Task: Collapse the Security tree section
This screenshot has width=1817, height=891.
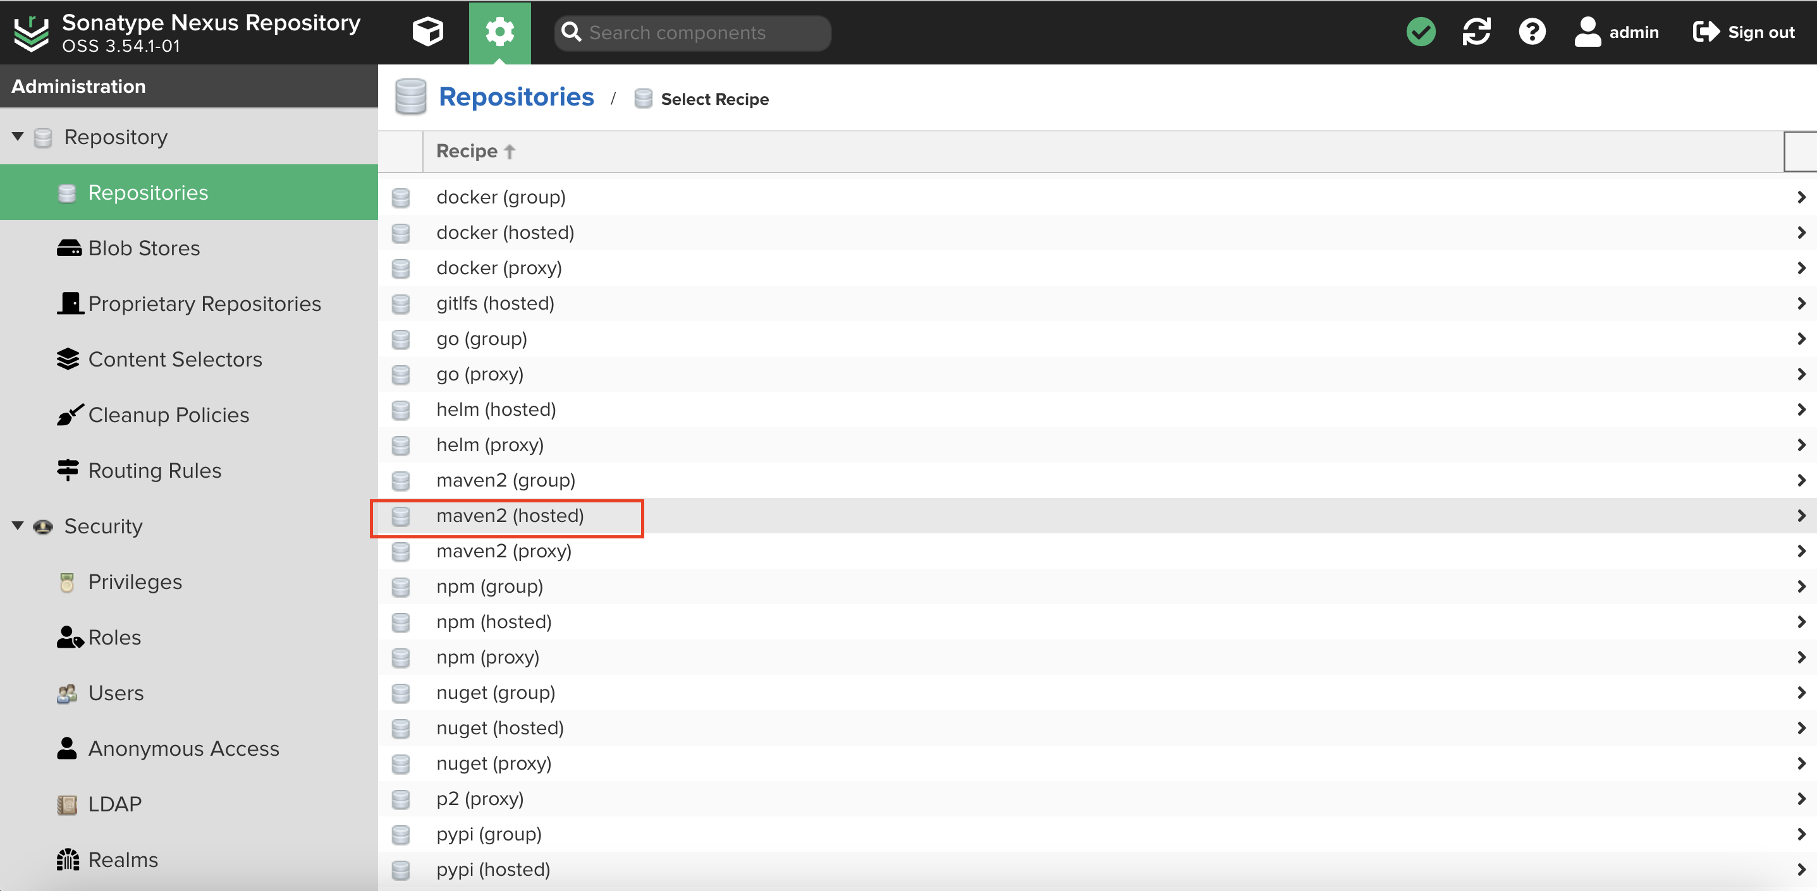Action: (18, 525)
